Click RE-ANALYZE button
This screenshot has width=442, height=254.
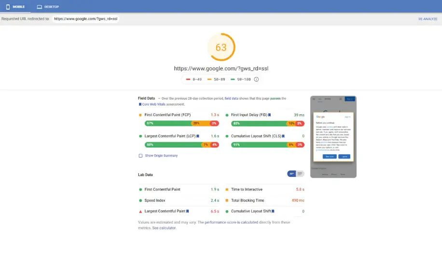click(428, 19)
